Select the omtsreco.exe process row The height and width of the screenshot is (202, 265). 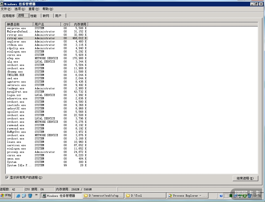[47, 85]
